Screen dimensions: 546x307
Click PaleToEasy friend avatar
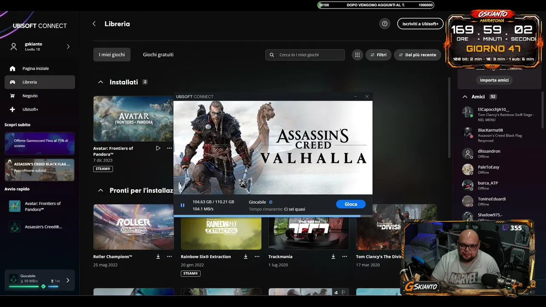[x=468, y=169]
